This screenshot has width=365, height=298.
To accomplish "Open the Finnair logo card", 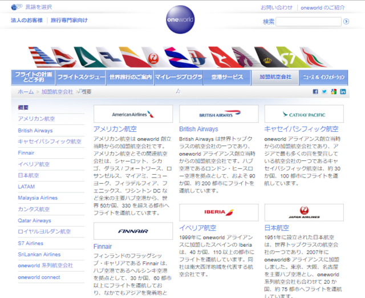I will coord(133,231).
